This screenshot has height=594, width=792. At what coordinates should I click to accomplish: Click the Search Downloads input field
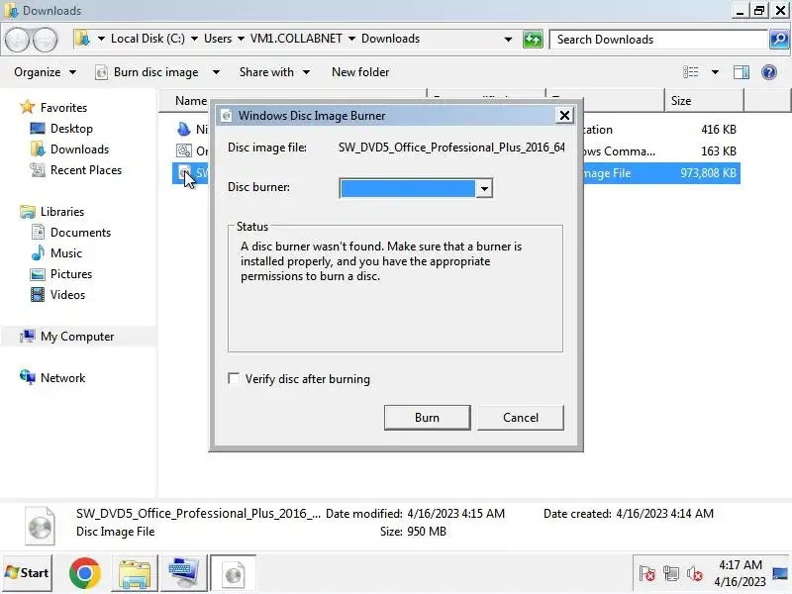pos(658,40)
